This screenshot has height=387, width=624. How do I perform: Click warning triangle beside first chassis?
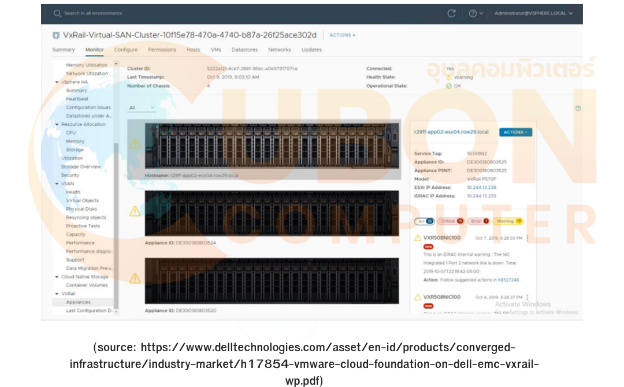point(135,143)
